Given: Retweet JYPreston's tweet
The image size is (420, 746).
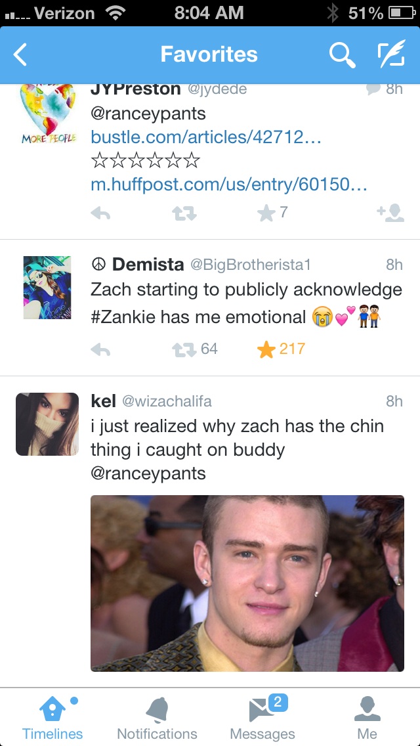Looking at the screenshot, I should (184, 214).
